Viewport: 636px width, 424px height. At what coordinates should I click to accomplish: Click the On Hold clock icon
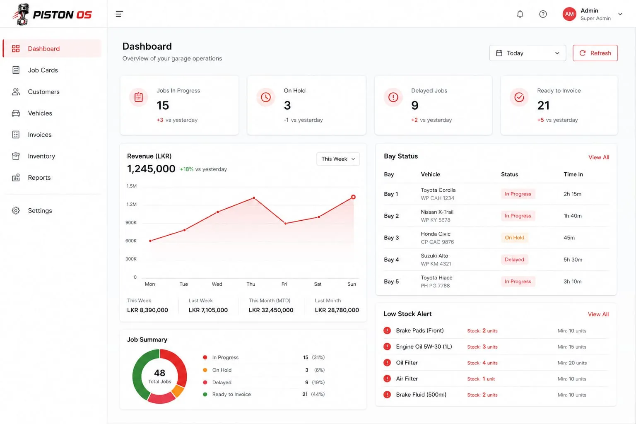point(266,97)
